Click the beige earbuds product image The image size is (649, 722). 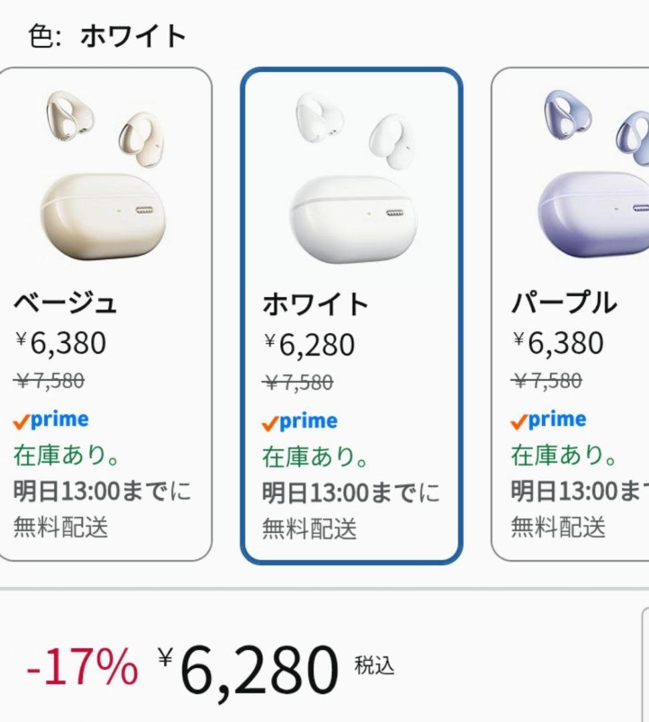(104, 175)
